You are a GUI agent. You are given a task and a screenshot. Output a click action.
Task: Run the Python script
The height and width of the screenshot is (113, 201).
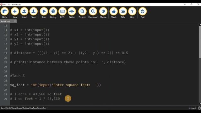click(x=44, y=13)
